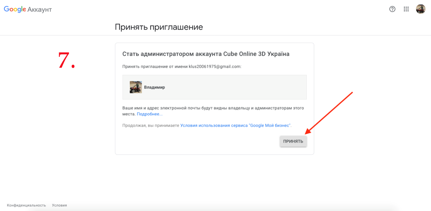Click empty gray area of inviter box
This screenshot has height=211, width=431.
click(x=236, y=87)
